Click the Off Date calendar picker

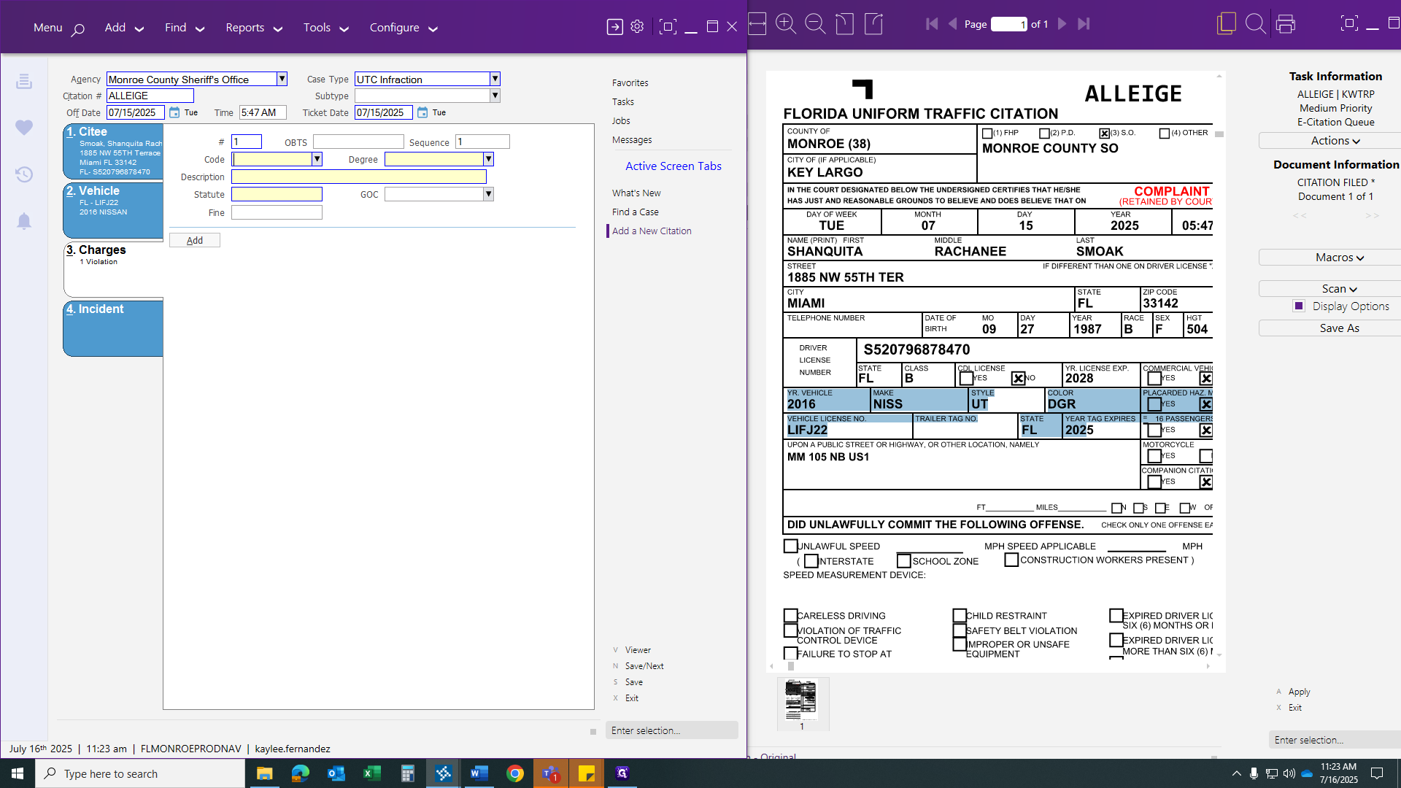(174, 112)
